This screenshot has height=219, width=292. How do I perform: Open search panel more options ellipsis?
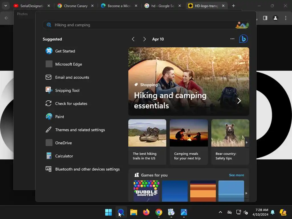[232, 39]
